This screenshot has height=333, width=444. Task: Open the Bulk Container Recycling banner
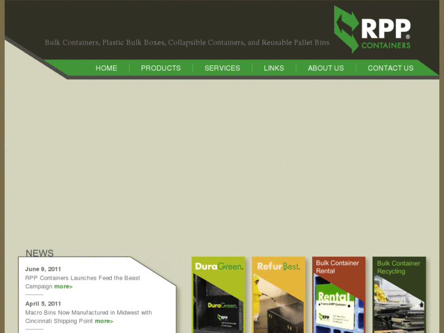pos(399,295)
